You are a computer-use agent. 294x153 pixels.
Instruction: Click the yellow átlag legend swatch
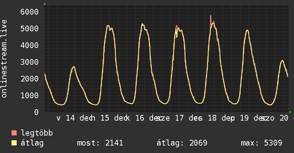[14, 143]
